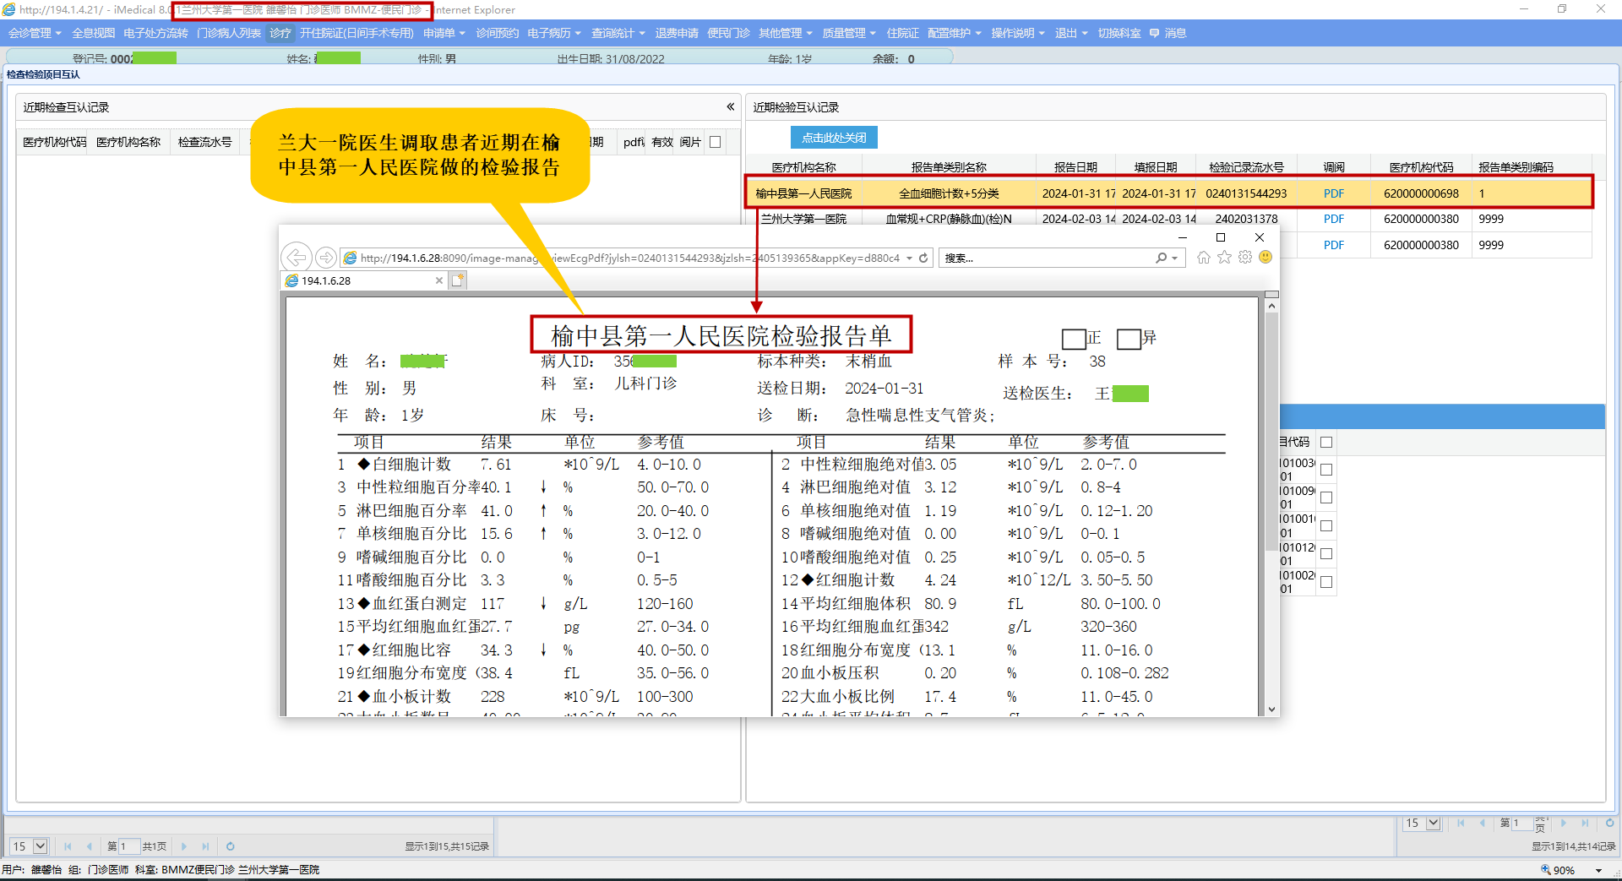This screenshot has width=1622, height=881.
Task: Refresh the right lab records list
Action: pos(1609,823)
